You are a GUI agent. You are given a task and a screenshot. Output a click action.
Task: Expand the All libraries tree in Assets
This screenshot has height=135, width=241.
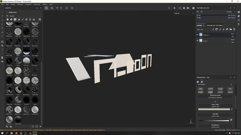7,12
